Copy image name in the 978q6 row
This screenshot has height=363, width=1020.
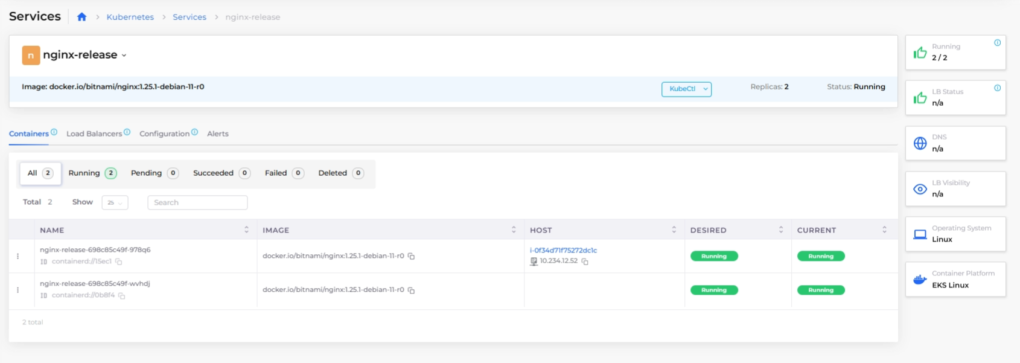(x=412, y=257)
